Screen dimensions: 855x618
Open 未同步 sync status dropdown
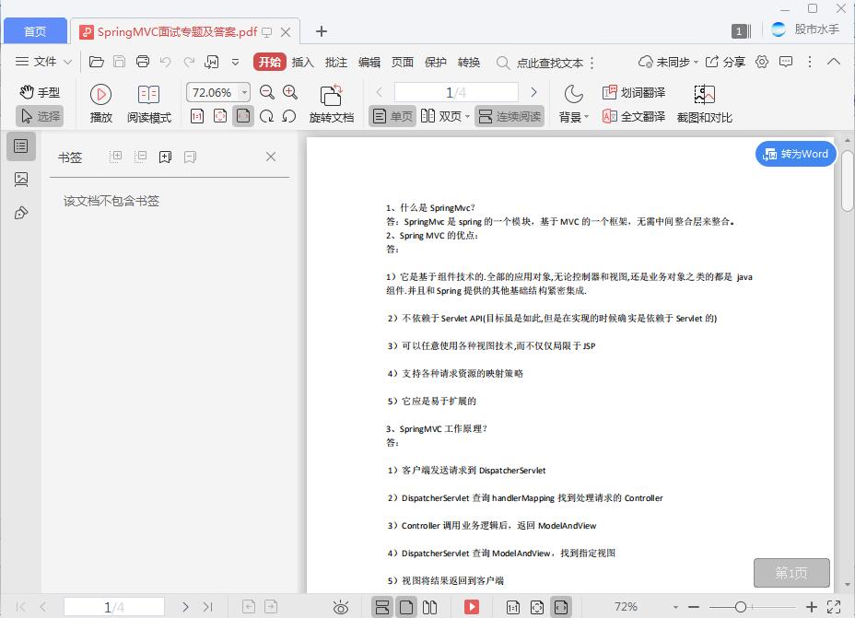[x=669, y=62]
